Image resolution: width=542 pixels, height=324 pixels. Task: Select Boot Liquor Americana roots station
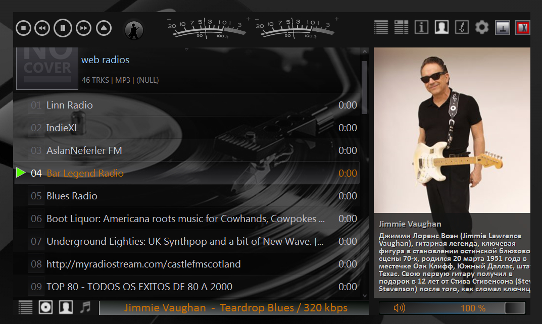(x=187, y=219)
